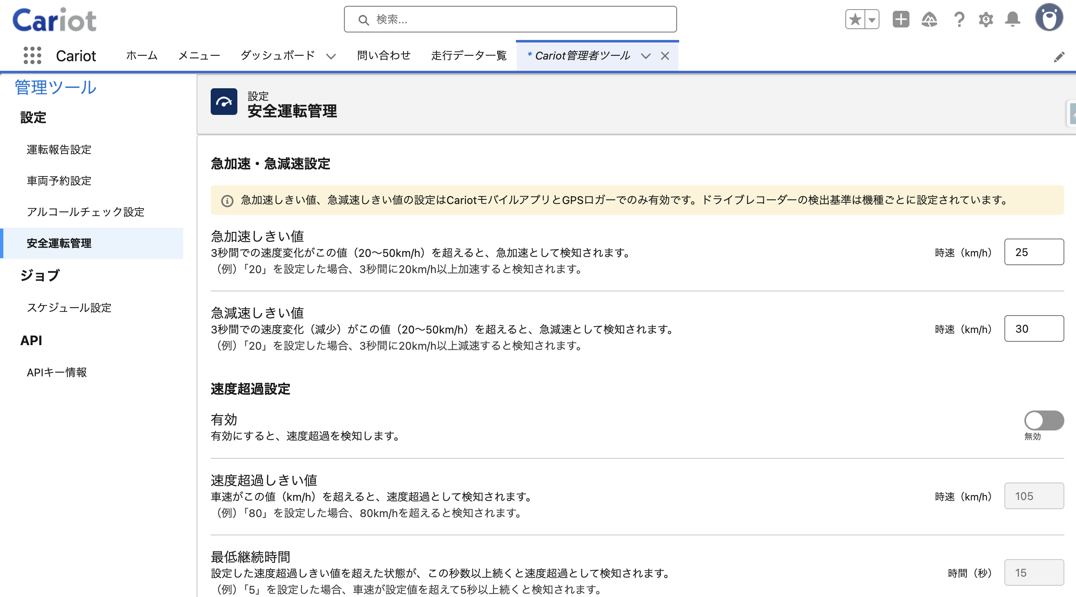Open the ダッシュボード tab
The width and height of the screenshot is (1076, 597).
(x=277, y=55)
